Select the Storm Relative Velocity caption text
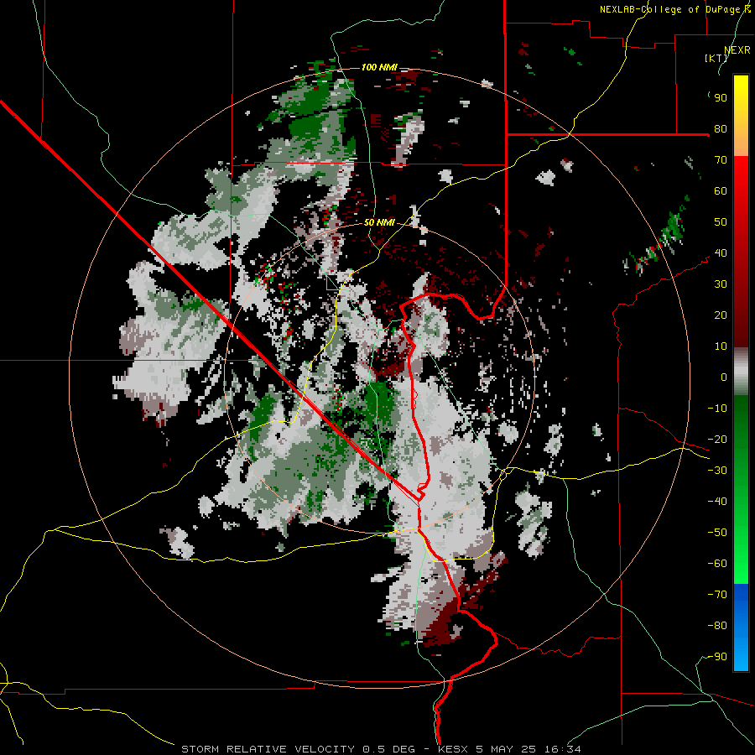755x755 pixels. 381,749
